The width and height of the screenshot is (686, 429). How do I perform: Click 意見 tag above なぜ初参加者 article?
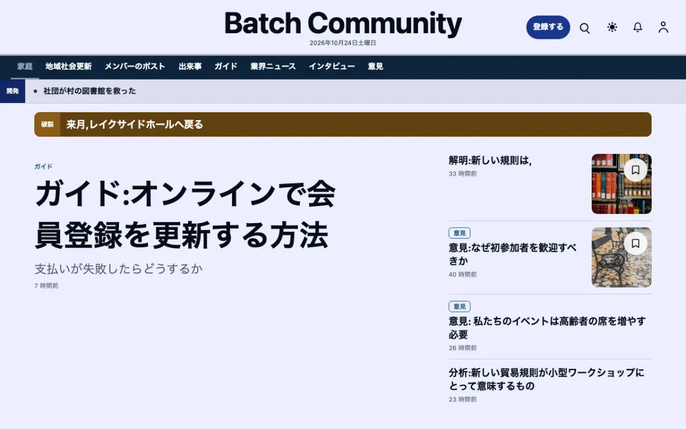pyautogui.click(x=460, y=233)
